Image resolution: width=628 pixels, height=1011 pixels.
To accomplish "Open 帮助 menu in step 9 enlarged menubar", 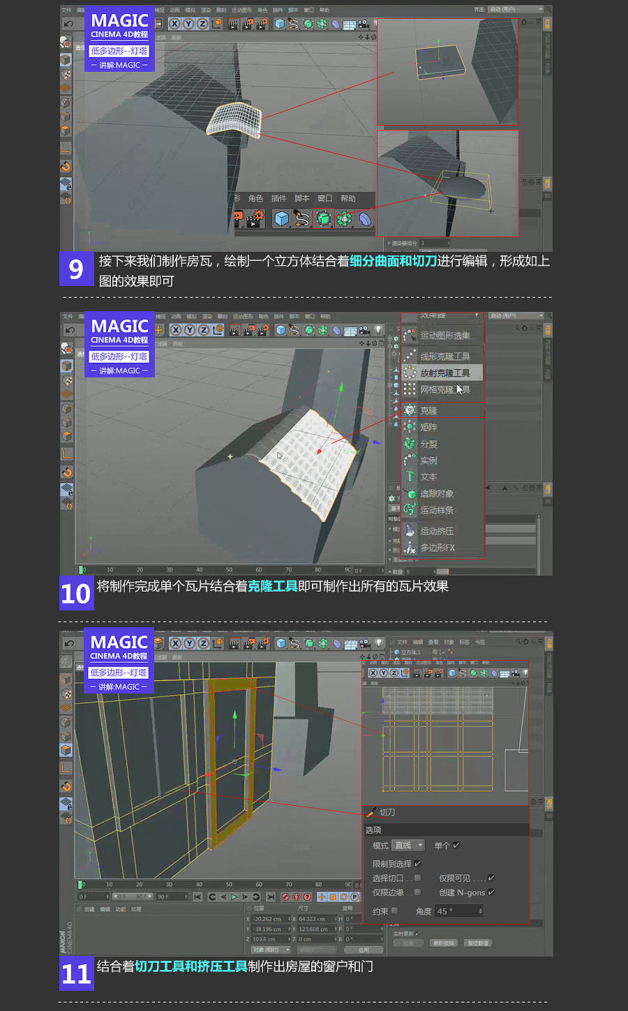I will (347, 198).
